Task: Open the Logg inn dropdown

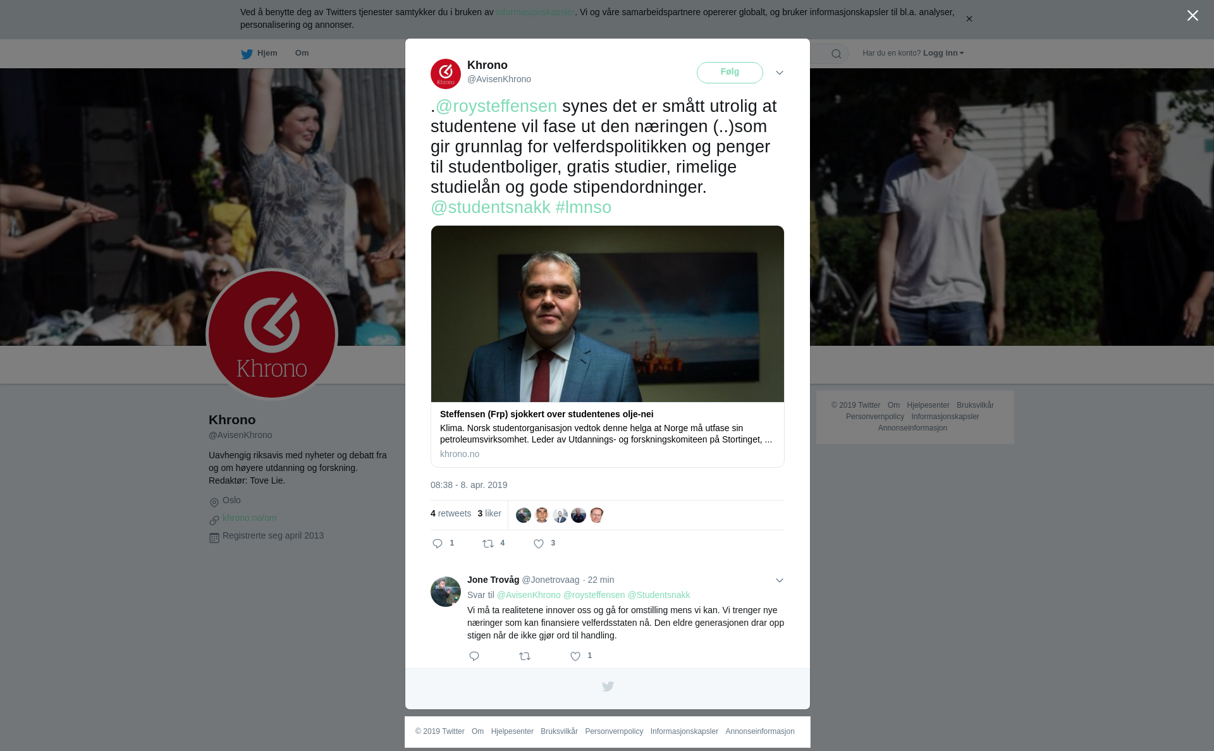Action: [943, 53]
